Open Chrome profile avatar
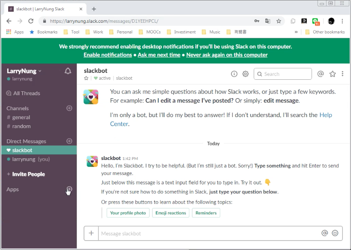 331,21
